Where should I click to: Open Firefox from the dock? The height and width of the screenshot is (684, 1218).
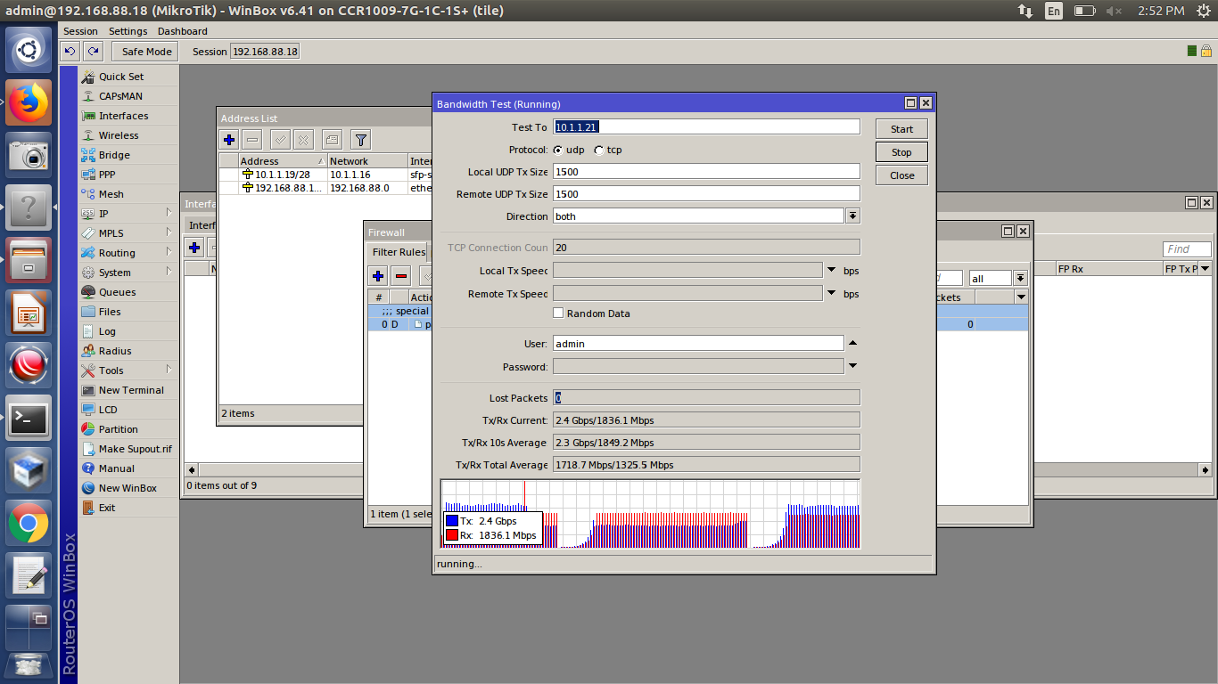point(29,102)
